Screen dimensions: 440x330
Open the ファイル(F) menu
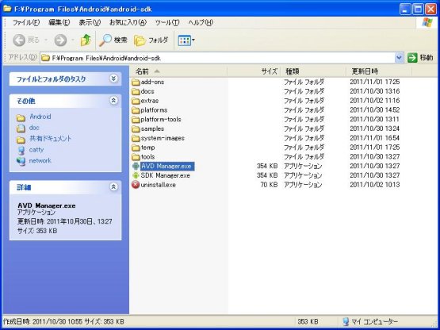pos(26,22)
